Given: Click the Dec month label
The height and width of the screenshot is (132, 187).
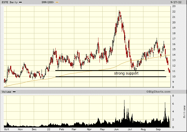Looking at the screenshot, I should (34, 129).
